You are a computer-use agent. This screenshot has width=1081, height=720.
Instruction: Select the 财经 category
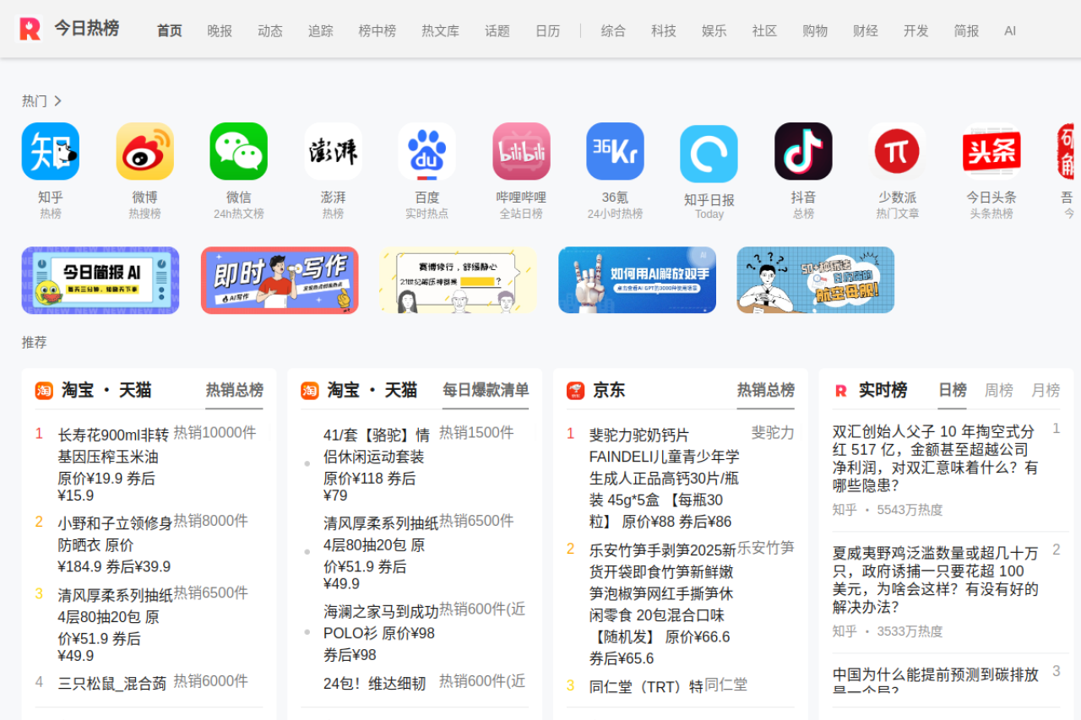click(866, 31)
